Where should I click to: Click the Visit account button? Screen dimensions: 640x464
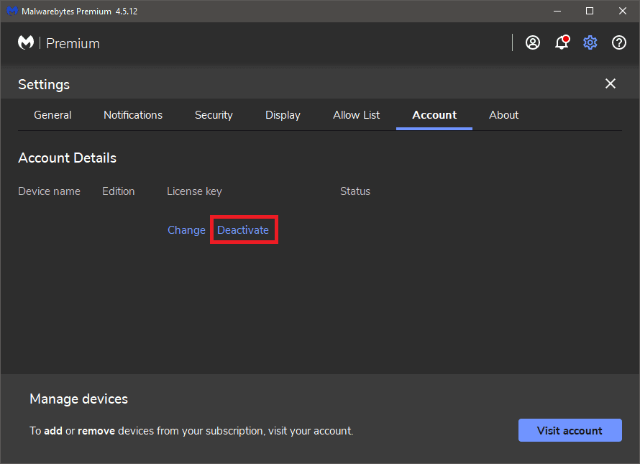(x=570, y=430)
